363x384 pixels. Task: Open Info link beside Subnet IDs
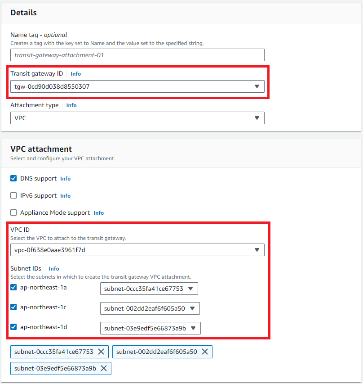click(54, 269)
